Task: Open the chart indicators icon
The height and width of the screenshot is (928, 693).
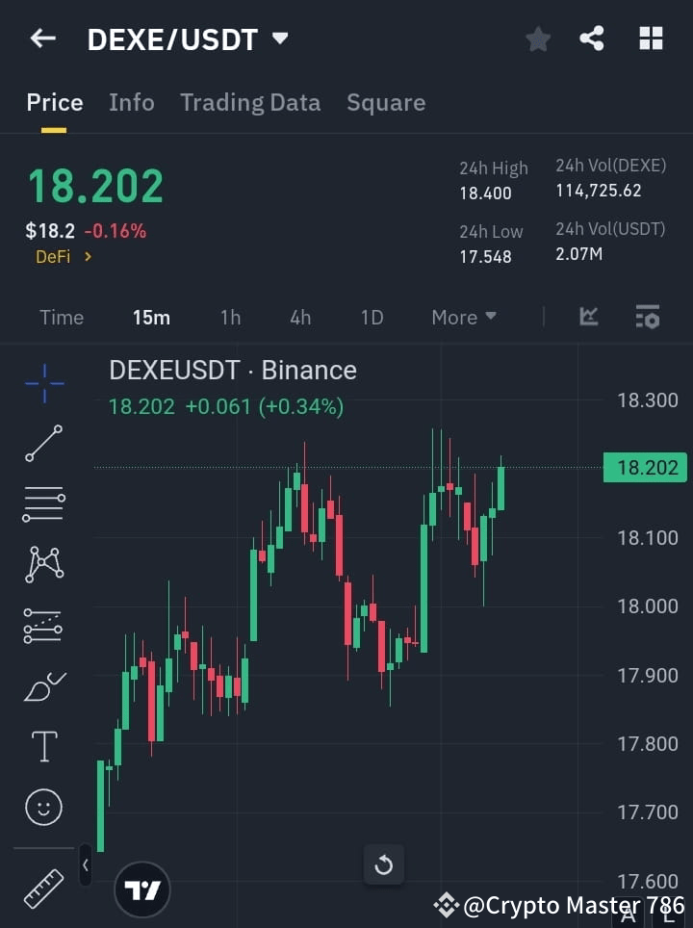Action: tap(588, 317)
